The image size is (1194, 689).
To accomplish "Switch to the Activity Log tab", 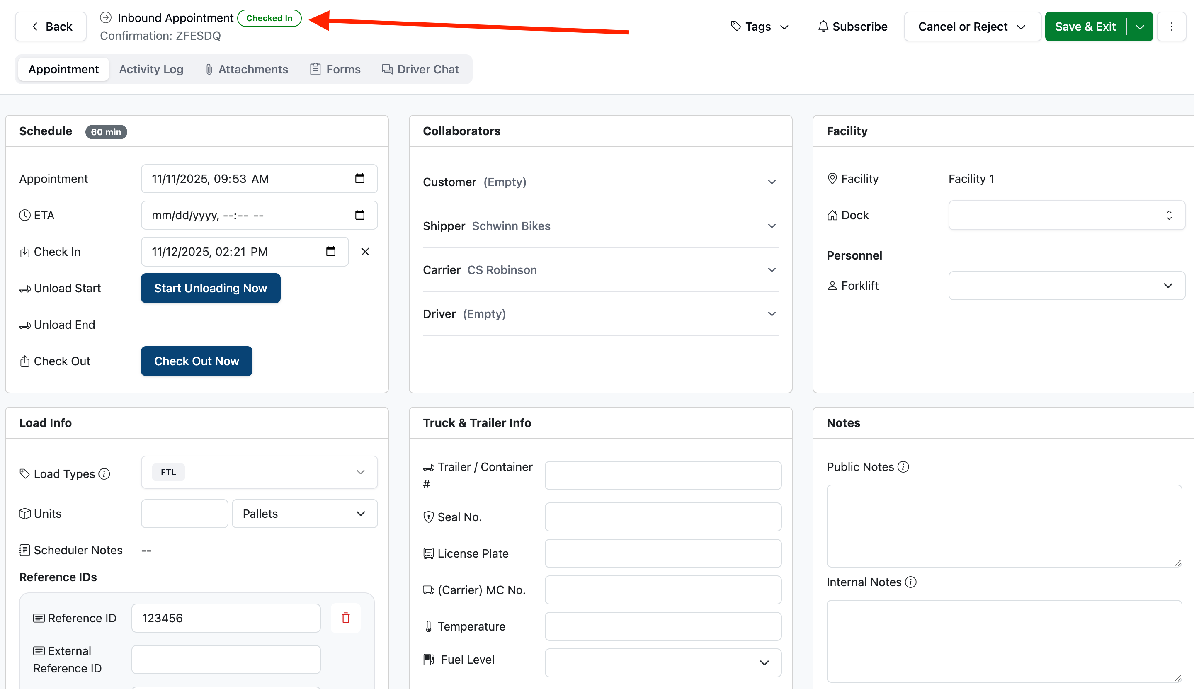I will click(151, 69).
